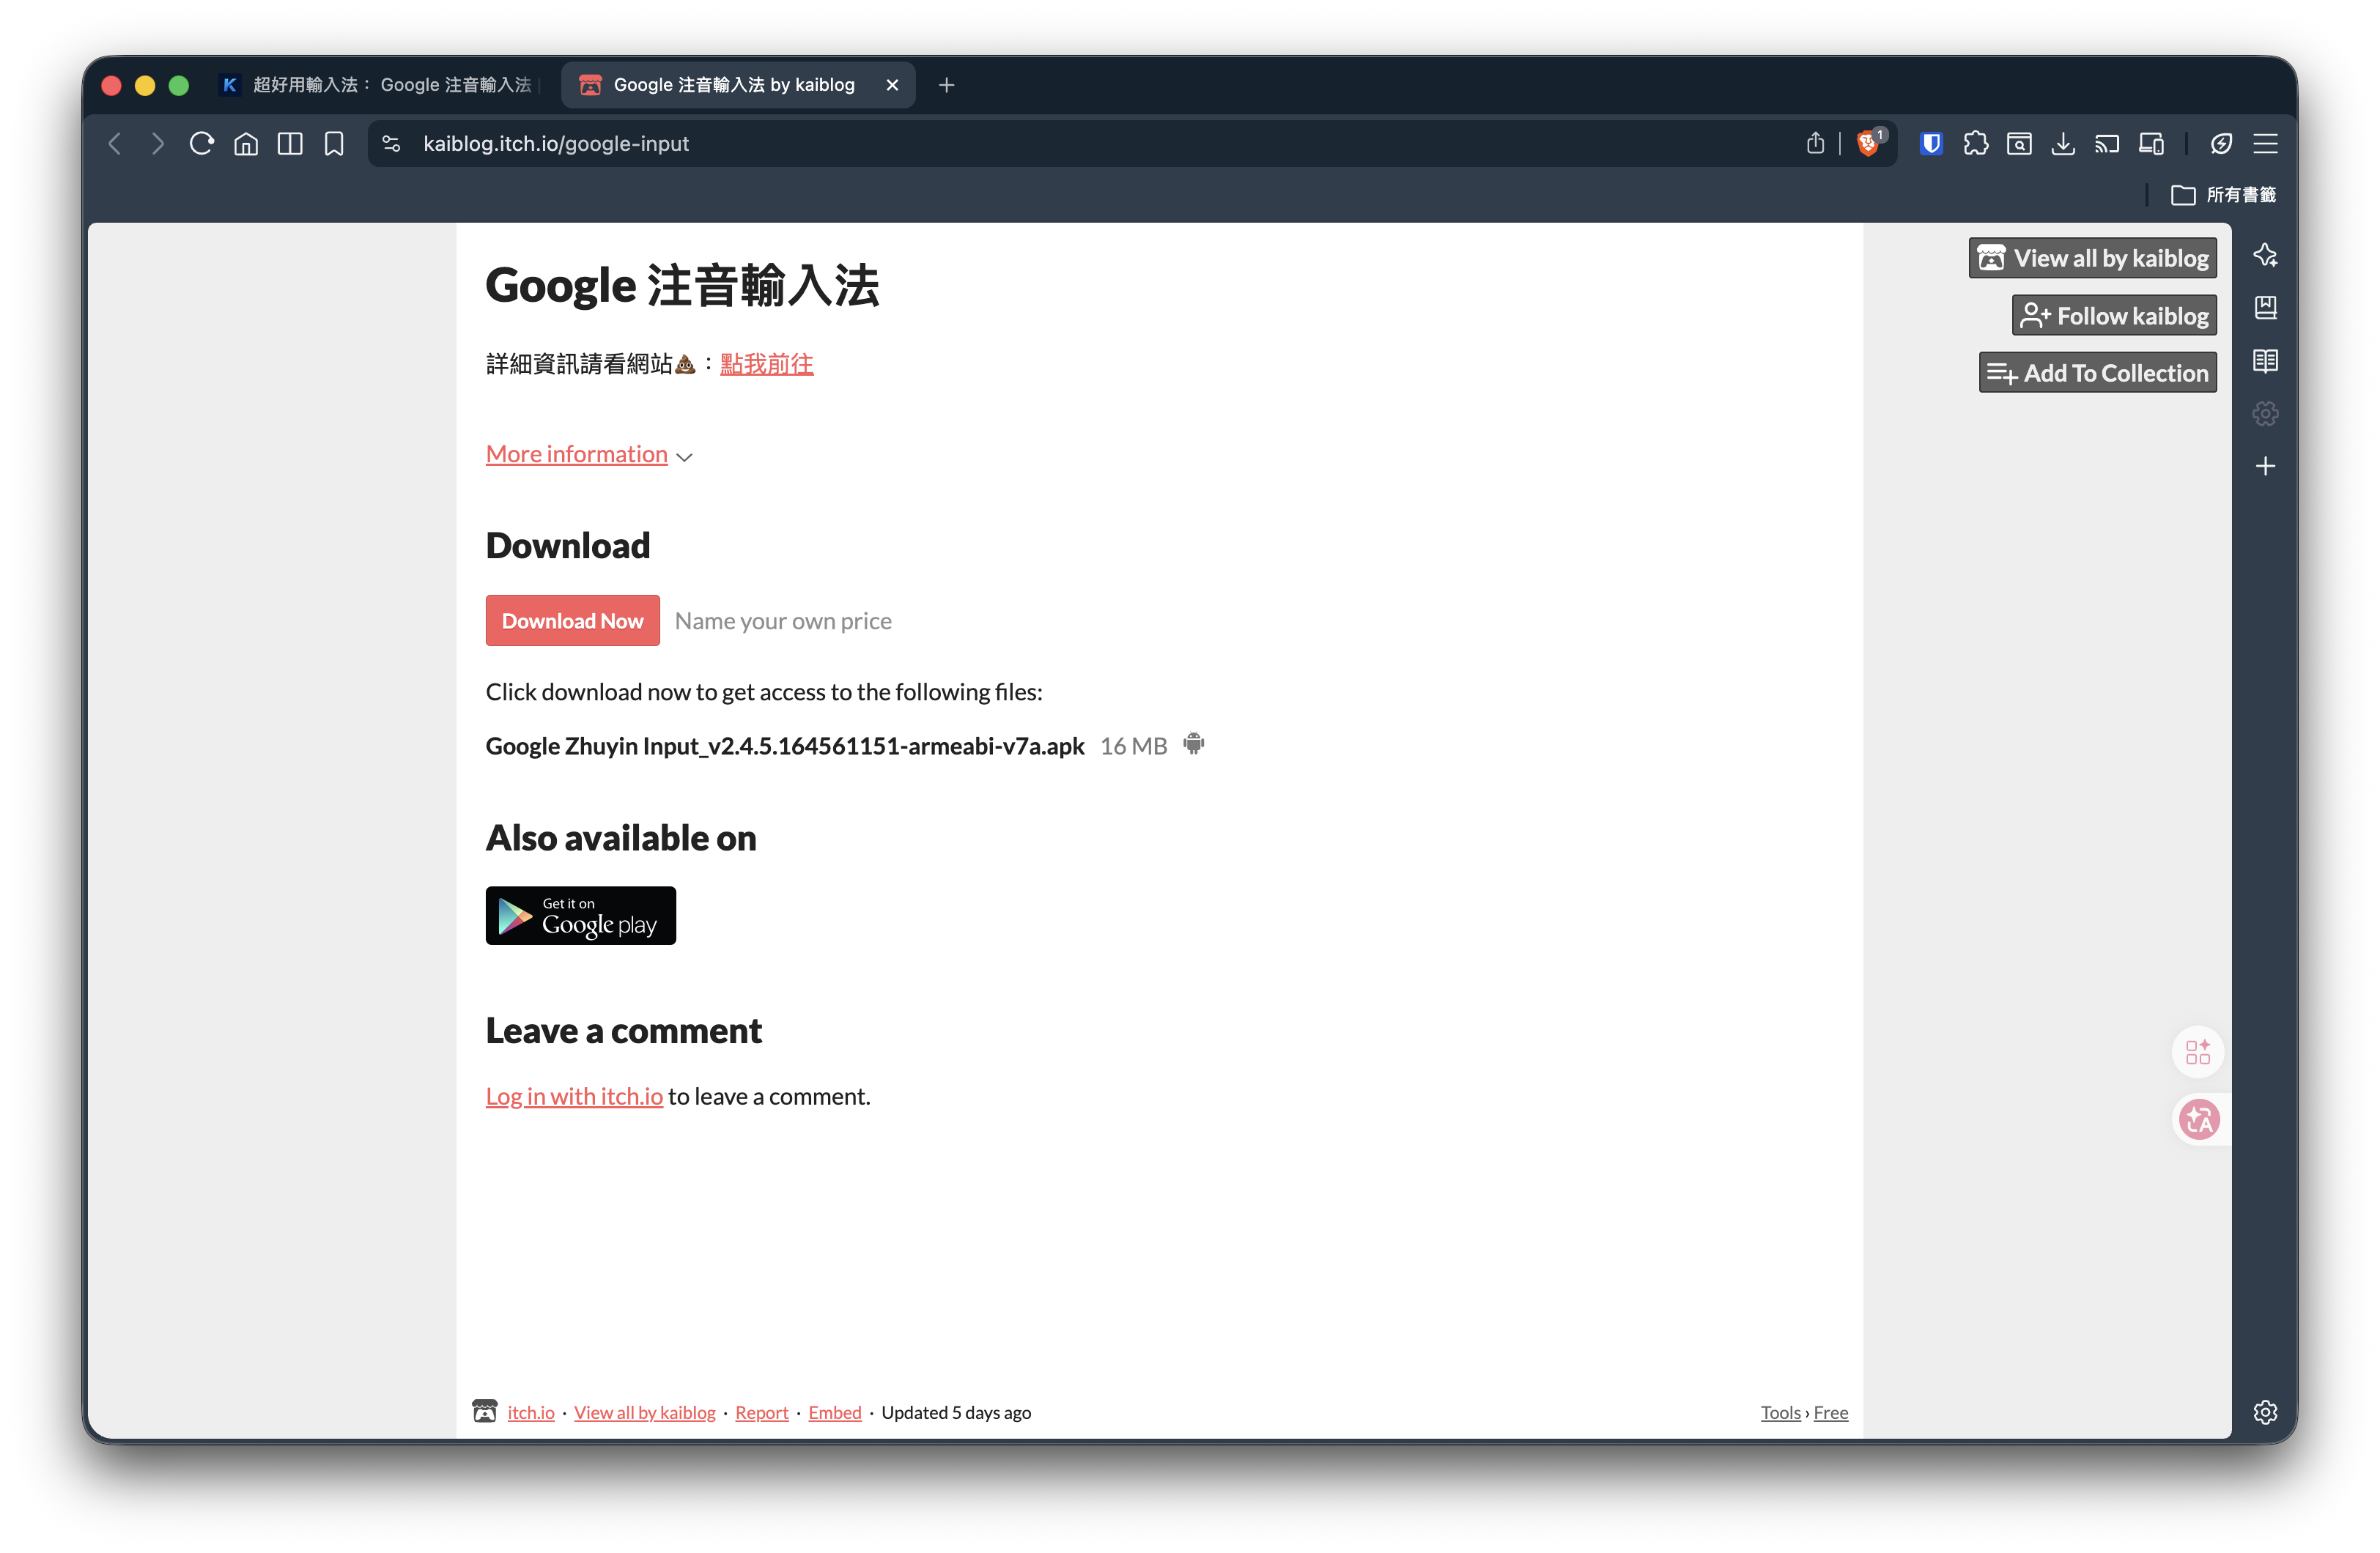This screenshot has width=2380, height=1553.
Task: Follow kaiblog on itch.io
Action: (x=2113, y=315)
